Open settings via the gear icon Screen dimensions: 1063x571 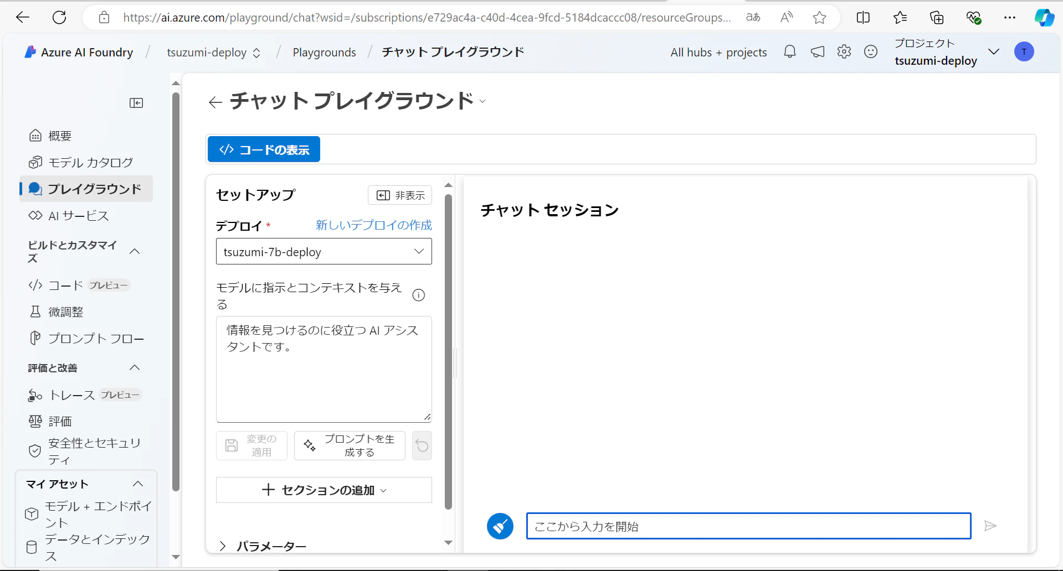tap(844, 51)
